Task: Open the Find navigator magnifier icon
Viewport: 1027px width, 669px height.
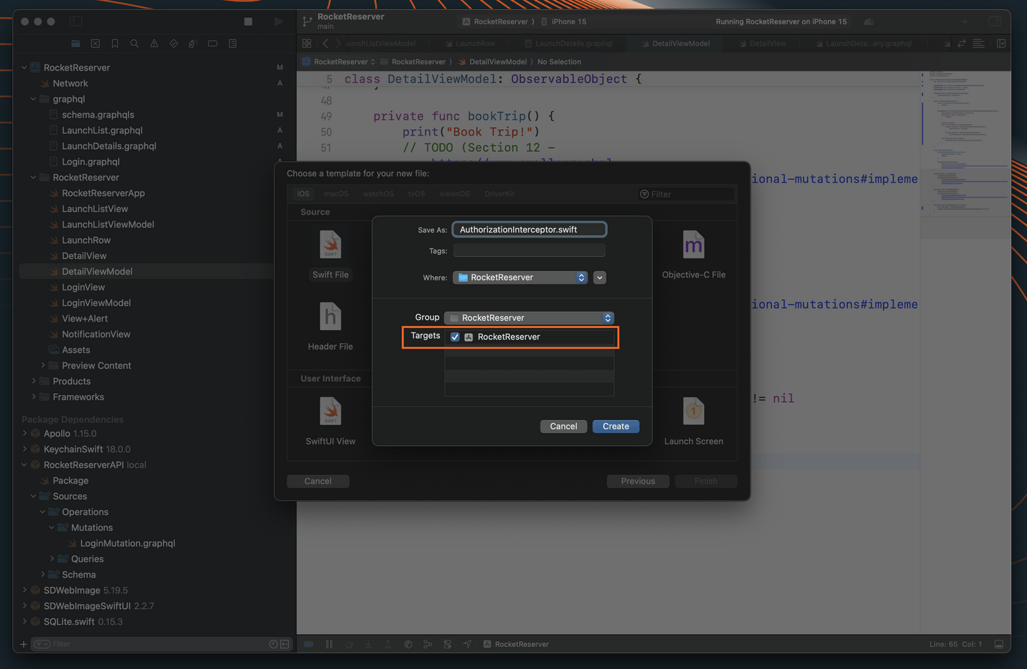Action: tap(134, 44)
